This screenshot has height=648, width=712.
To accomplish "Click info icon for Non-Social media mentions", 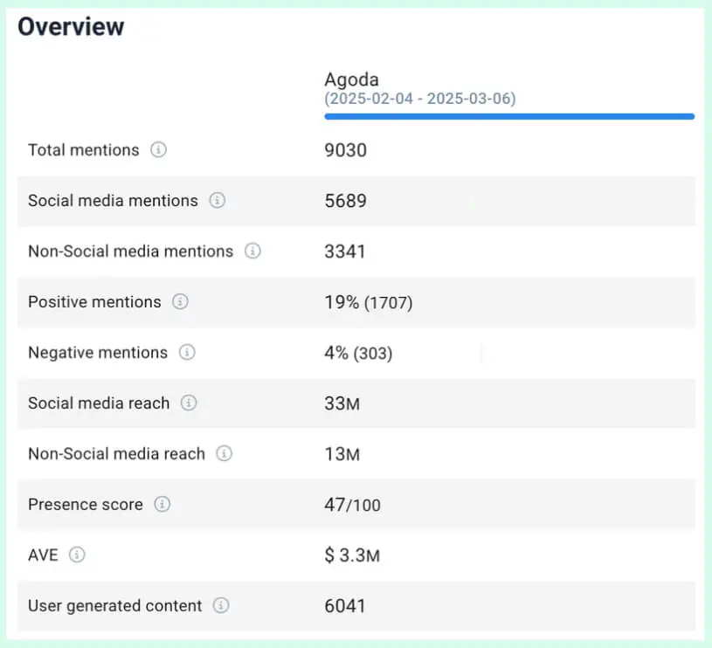I will click(x=252, y=251).
